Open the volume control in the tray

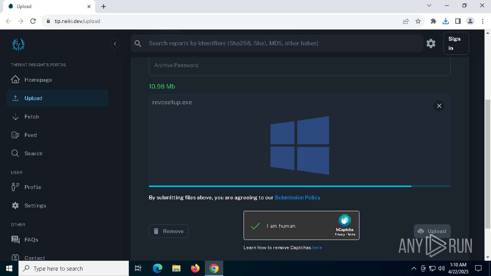[x=442, y=268]
